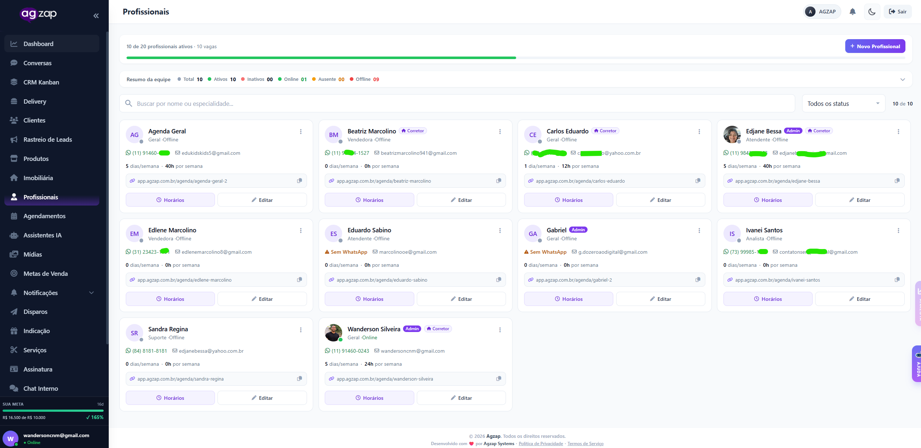Copy Edjane Bessa agenda link icon
This screenshot has width=921, height=448.
pyautogui.click(x=897, y=181)
